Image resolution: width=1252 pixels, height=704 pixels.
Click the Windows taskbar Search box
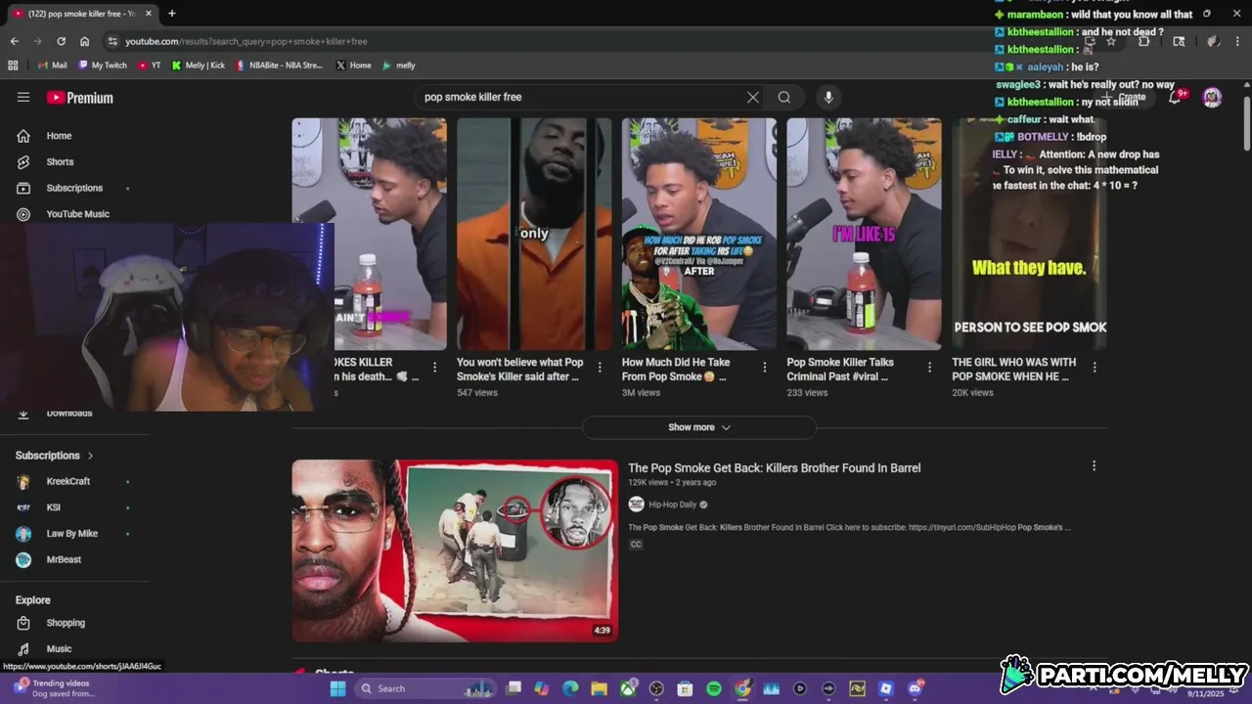coord(425,688)
